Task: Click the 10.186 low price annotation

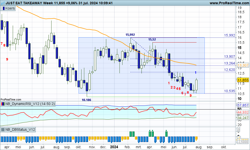Action: pyautogui.click(x=86, y=100)
